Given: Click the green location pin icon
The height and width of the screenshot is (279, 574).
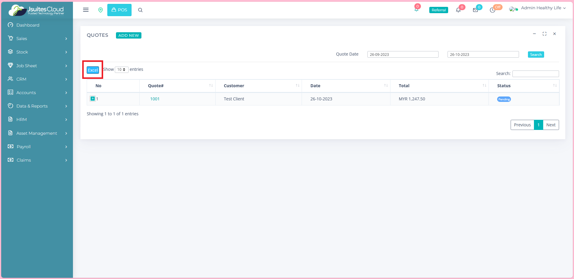Looking at the screenshot, I should tap(100, 10).
